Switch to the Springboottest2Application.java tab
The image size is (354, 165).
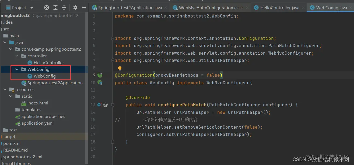pos(130,8)
